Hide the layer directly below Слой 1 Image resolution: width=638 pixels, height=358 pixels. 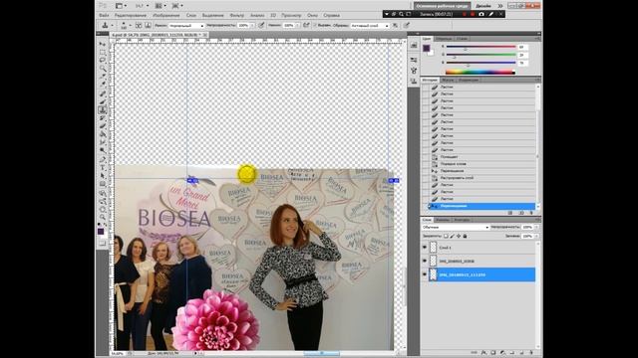[x=425, y=261]
